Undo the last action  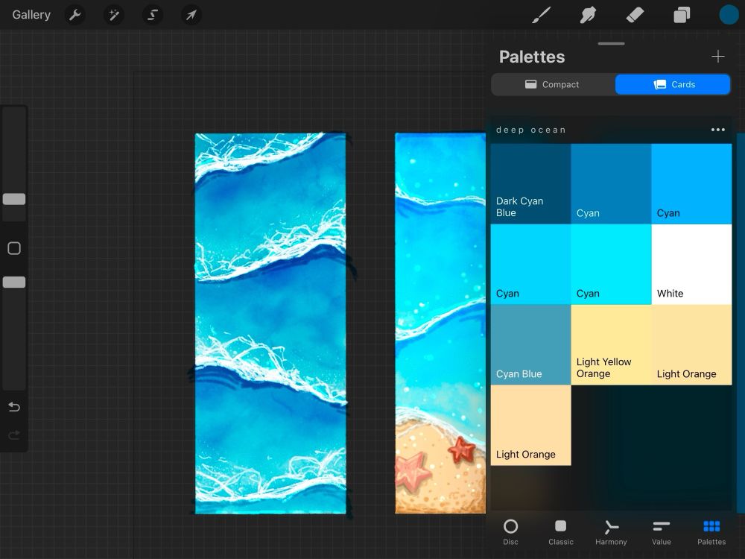(14, 407)
